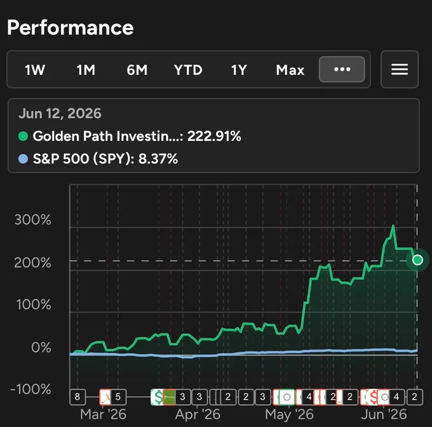432x427 pixels.
Task: Open the green dollar-sign event icon
Action: pyautogui.click(x=158, y=397)
